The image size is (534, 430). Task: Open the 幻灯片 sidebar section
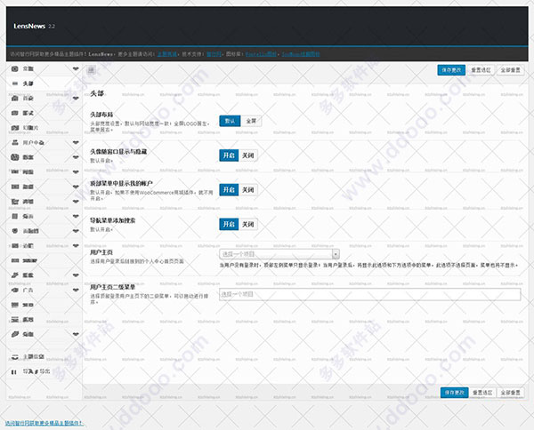[x=44, y=128]
